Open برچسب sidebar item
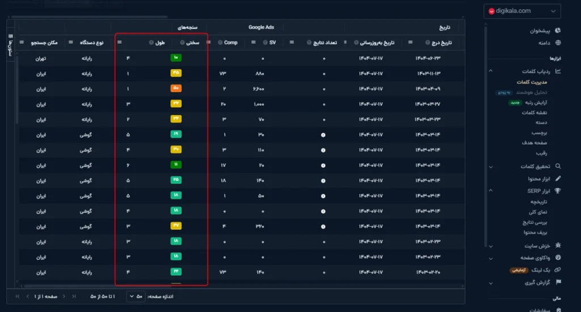 point(539,133)
